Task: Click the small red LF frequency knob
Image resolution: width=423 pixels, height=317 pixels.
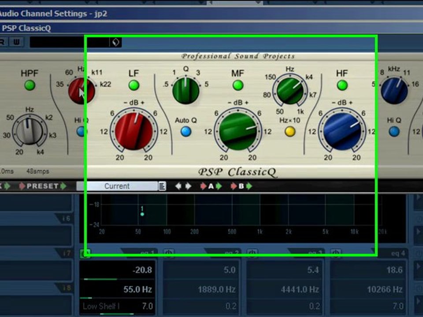Action: pos(82,91)
